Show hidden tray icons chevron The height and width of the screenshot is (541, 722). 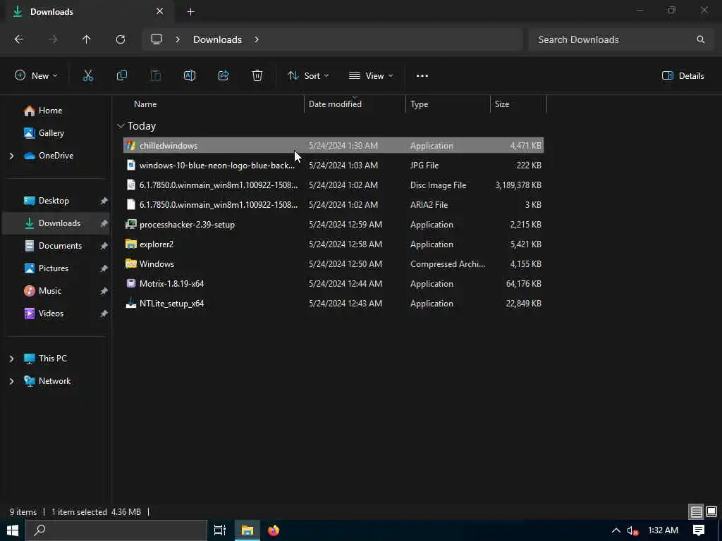click(x=616, y=530)
